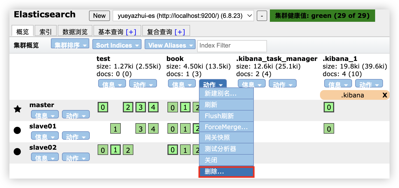Viewport: 399px width, 188px height.
Task: Switch to the 概览 tab
Action: pos(23,31)
